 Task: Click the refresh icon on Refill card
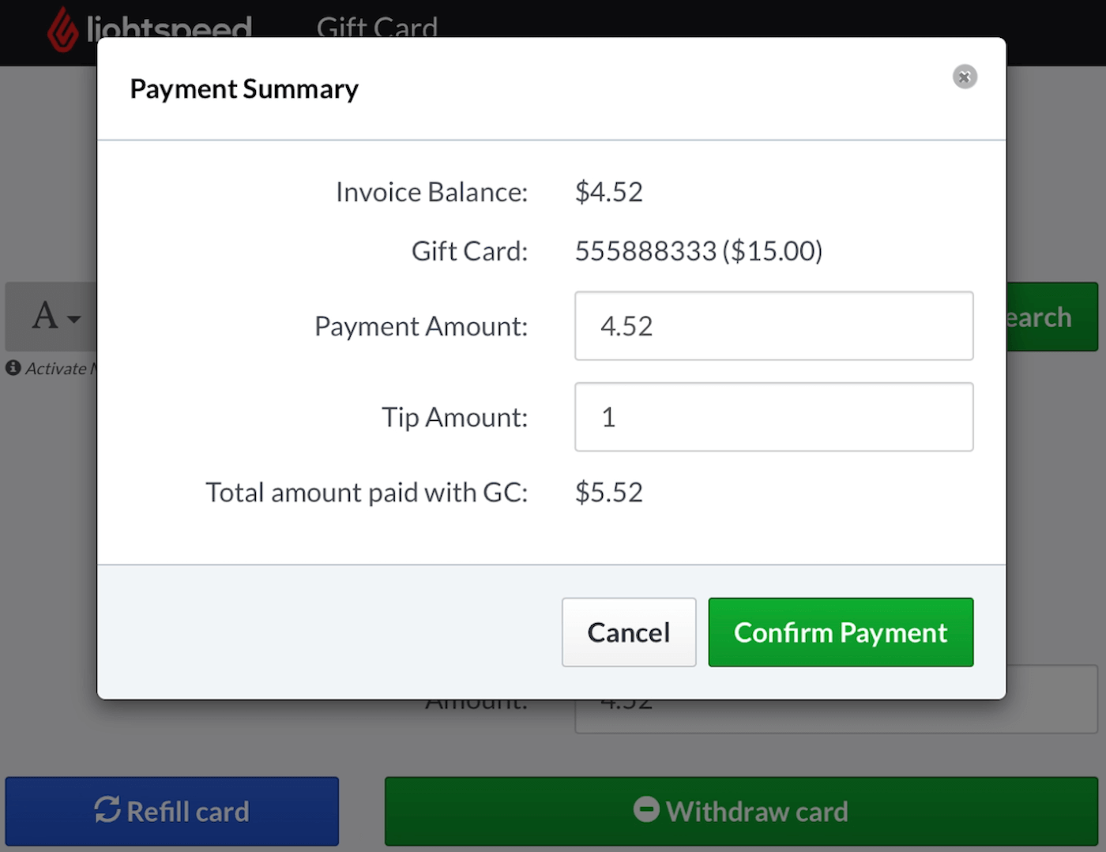(107, 810)
